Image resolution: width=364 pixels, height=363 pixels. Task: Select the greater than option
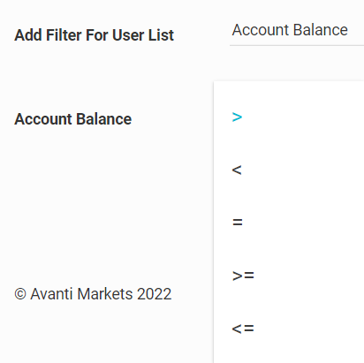coord(289,117)
